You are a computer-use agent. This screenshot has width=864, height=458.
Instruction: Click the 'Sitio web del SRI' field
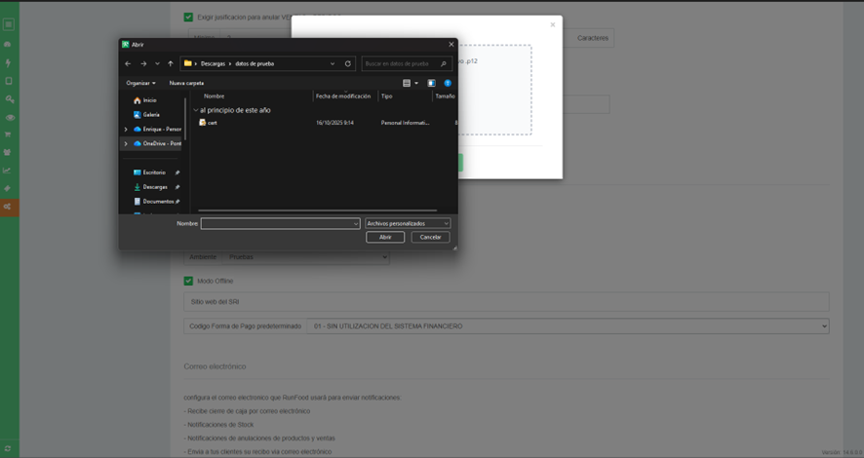point(506,302)
